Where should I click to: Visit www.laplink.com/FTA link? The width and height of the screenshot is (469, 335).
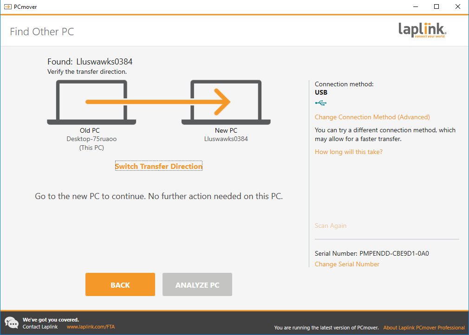coord(91,327)
